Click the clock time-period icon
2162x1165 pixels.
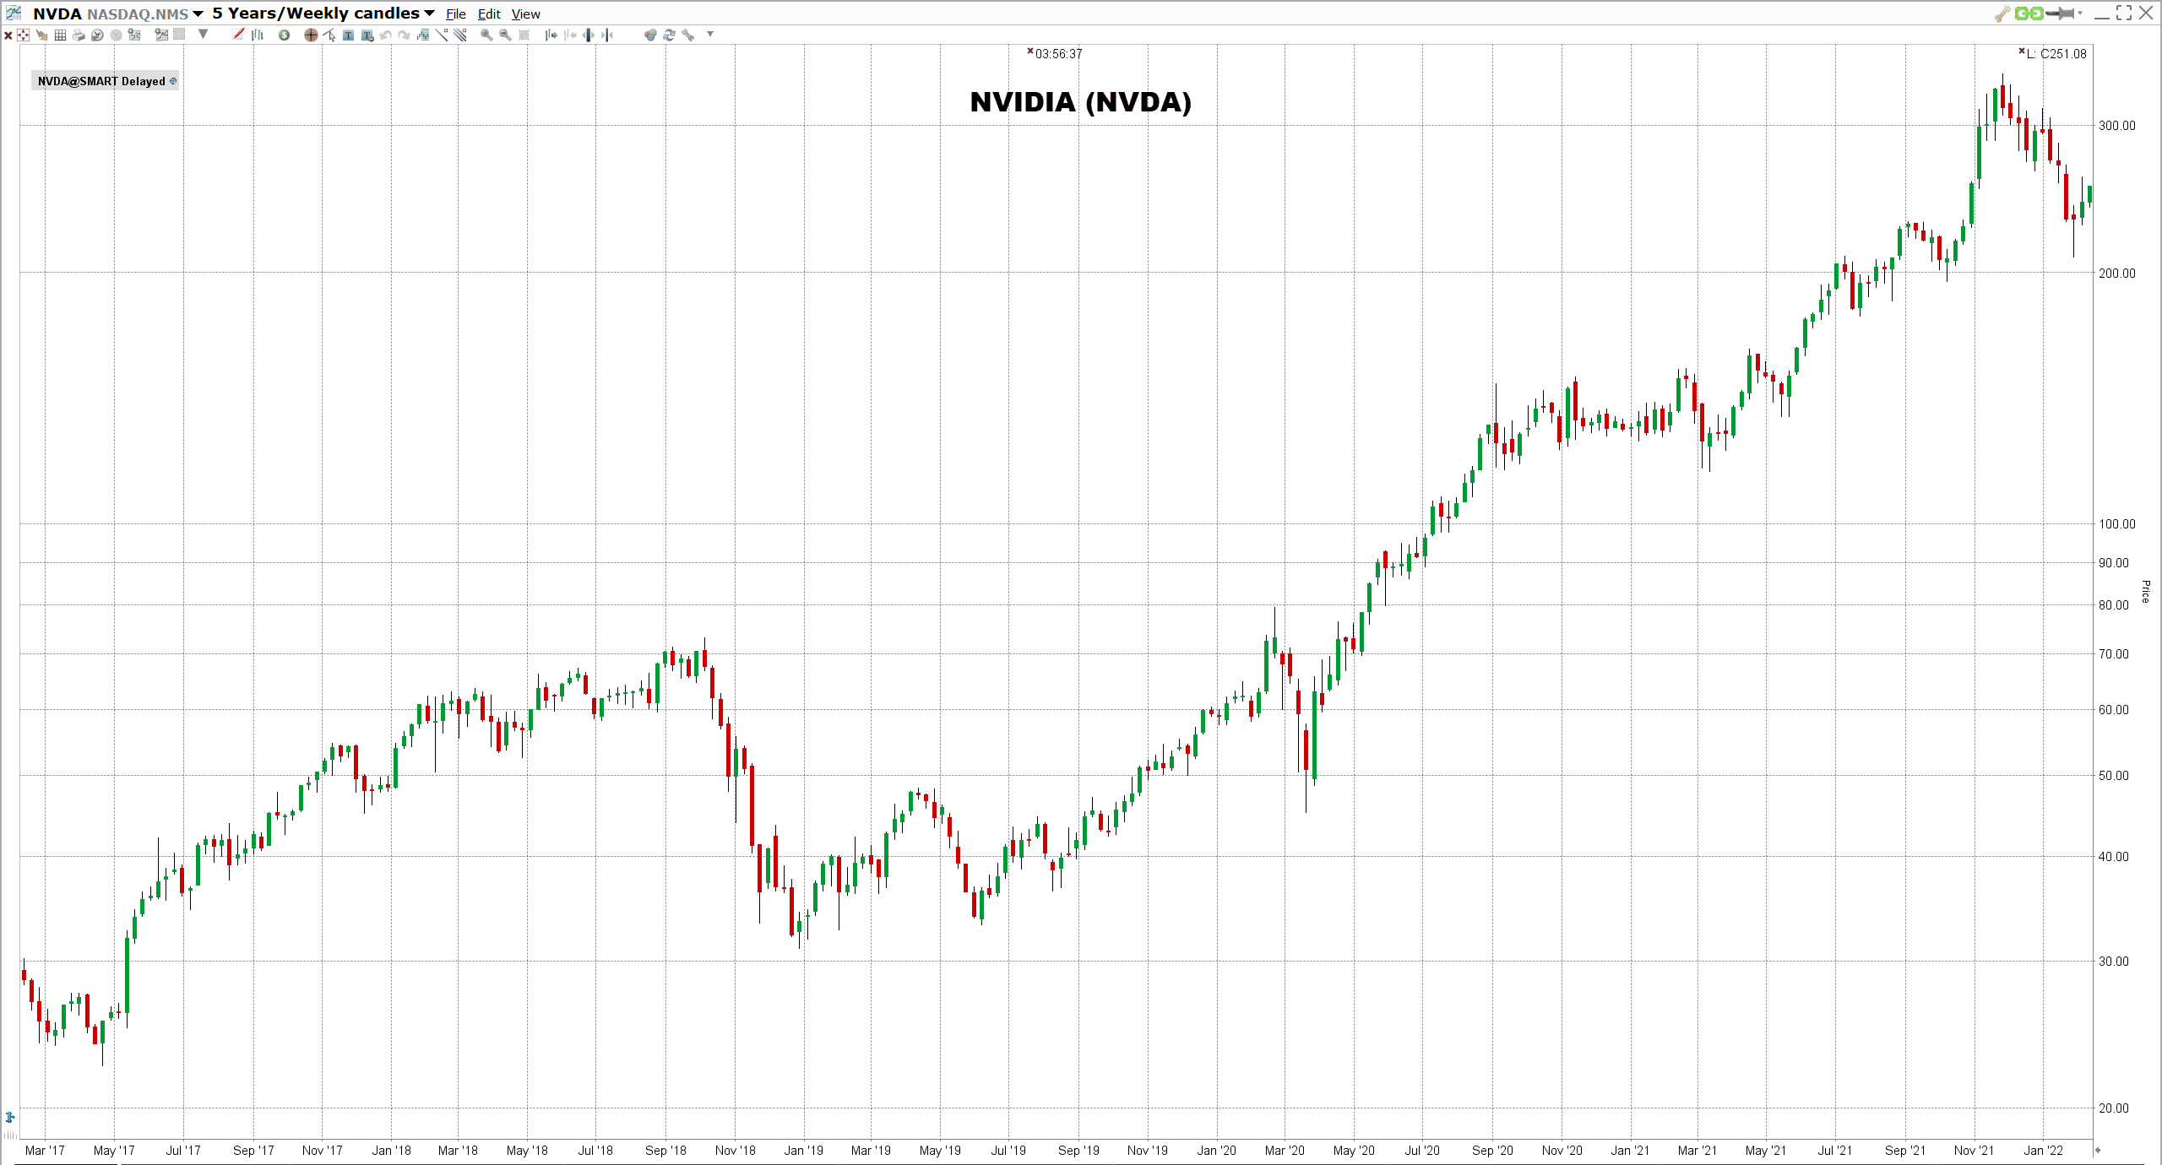97,35
